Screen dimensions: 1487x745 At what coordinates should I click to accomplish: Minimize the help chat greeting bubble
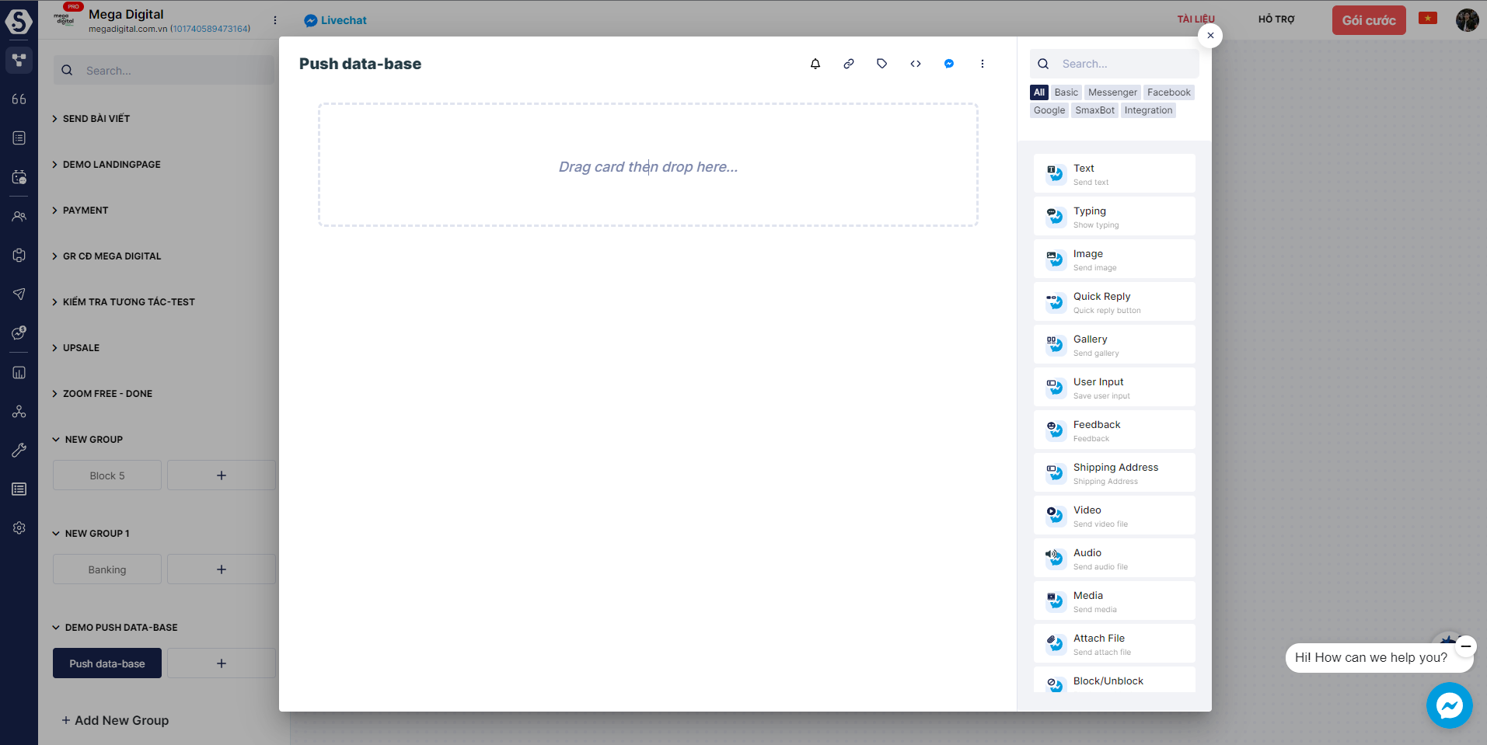(x=1465, y=646)
